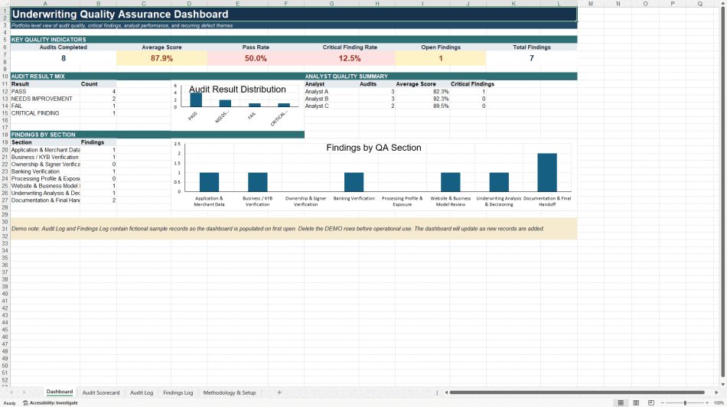
Task: Click the zoom out minus icon
Action: coord(662,403)
